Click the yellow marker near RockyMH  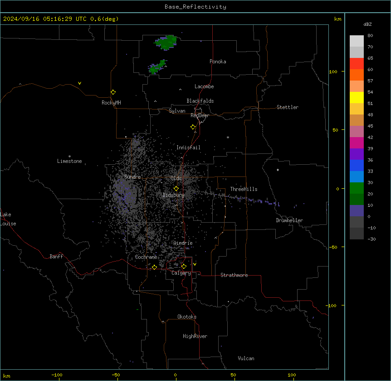113,92
